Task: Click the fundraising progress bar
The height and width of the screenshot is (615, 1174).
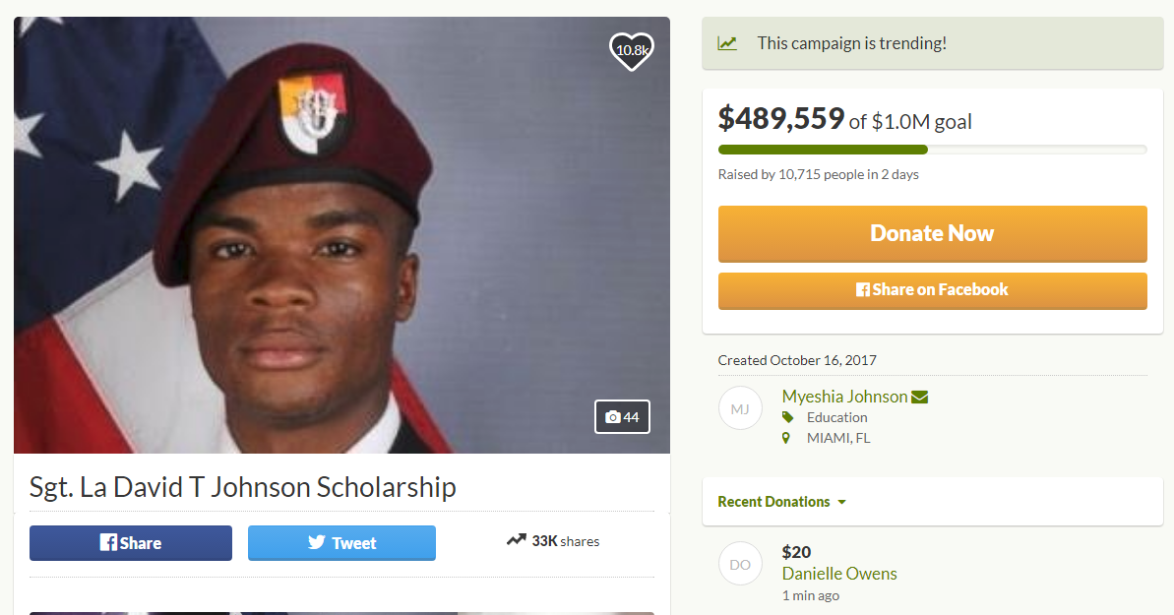Action: point(931,149)
